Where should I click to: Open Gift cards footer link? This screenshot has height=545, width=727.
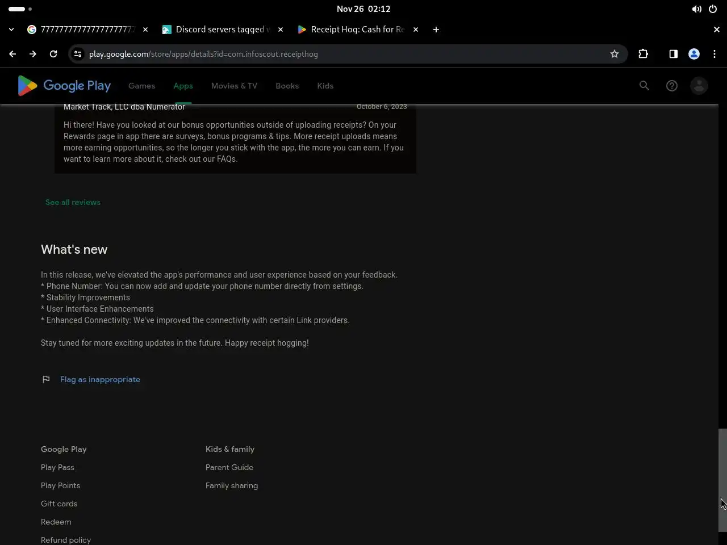59,504
